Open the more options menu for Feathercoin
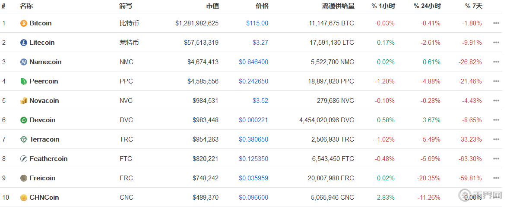This screenshot has height=207, width=507. click(496, 159)
